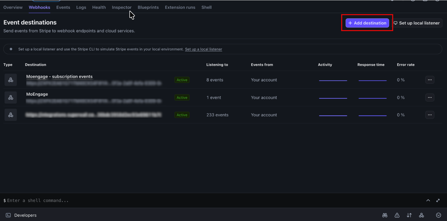447x221 pixels.
Task: Open the Overview tab
Action: 13,7
